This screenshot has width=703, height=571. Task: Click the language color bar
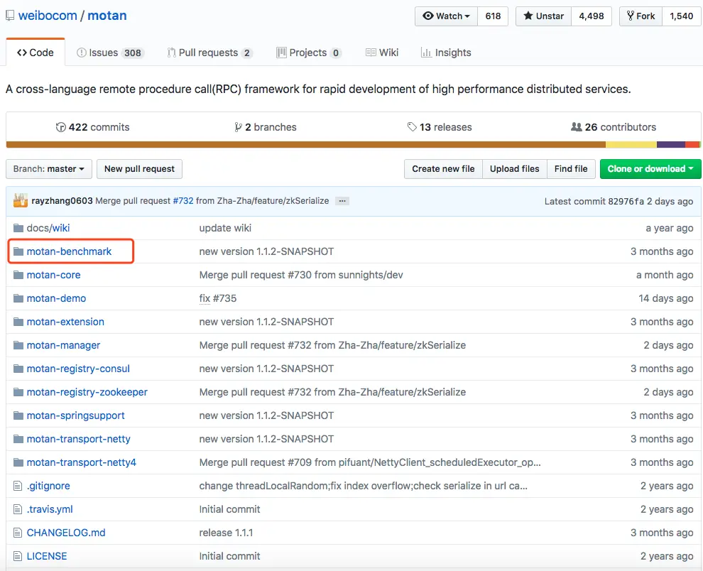coord(305,144)
